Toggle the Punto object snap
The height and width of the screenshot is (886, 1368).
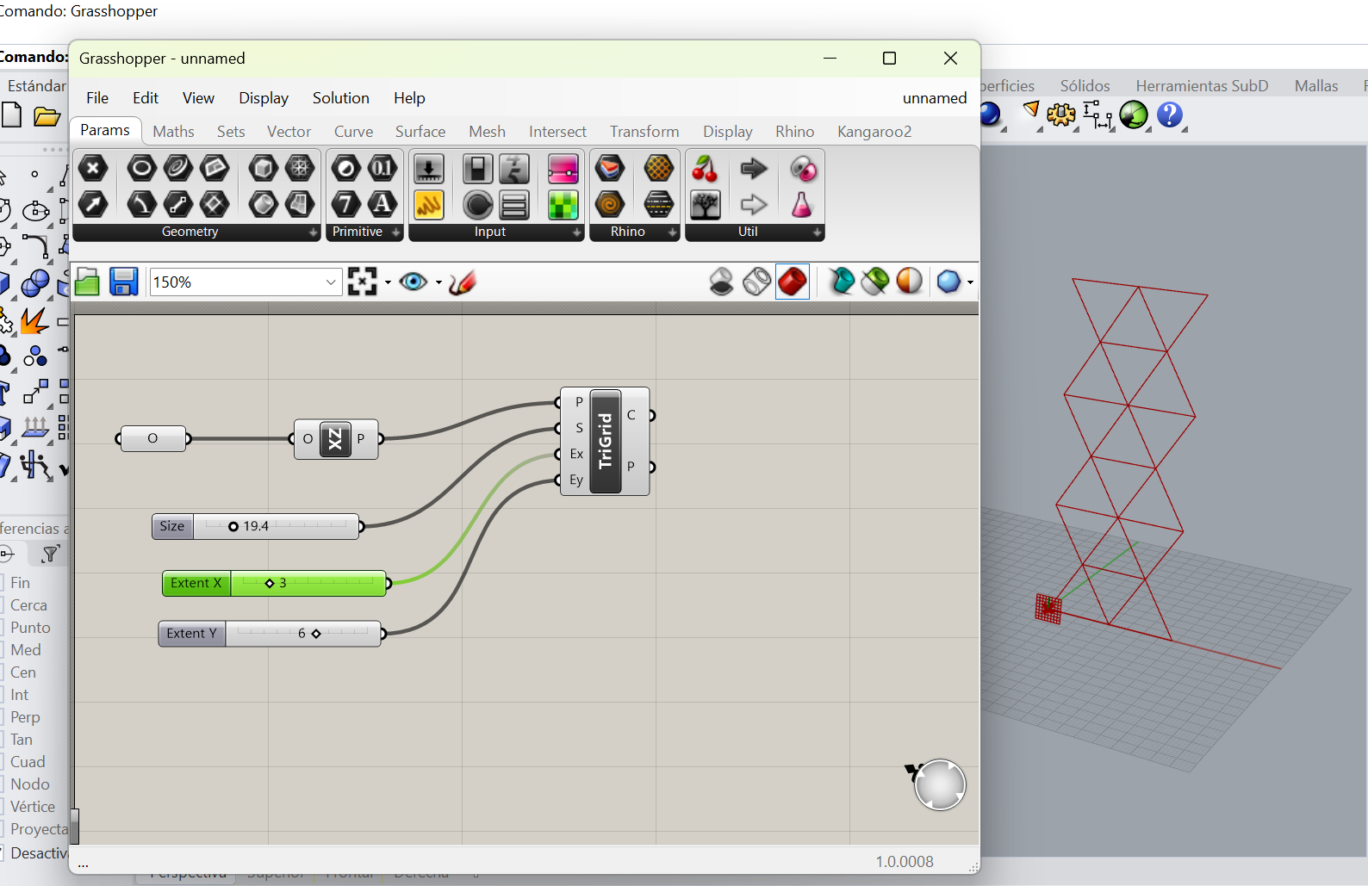tap(30, 628)
